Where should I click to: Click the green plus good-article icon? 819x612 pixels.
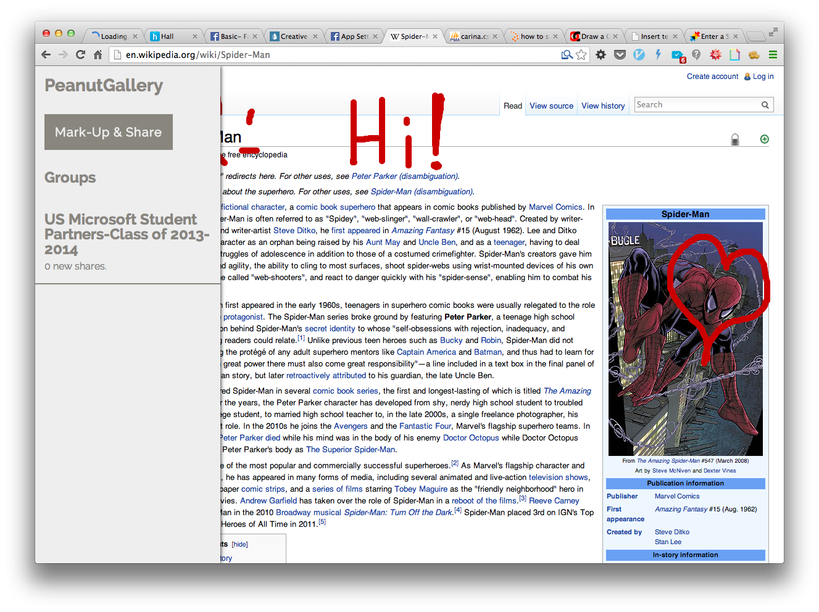pyautogui.click(x=765, y=139)
